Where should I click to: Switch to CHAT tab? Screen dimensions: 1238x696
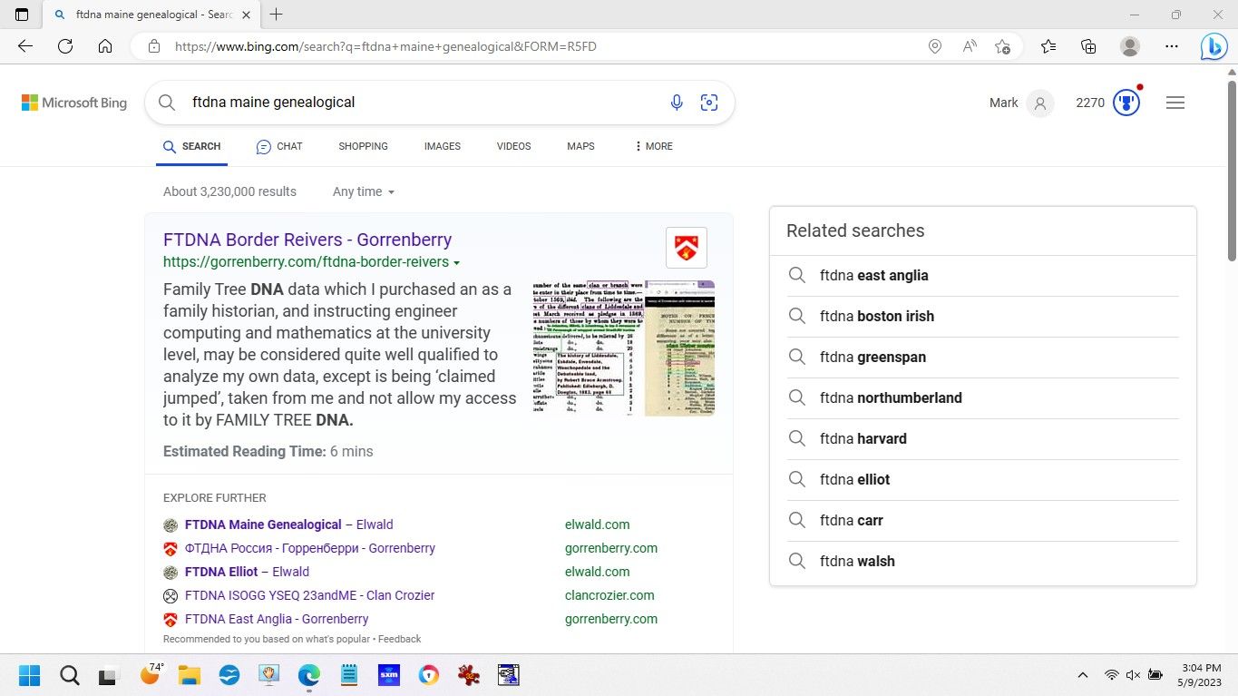(279, 146)
